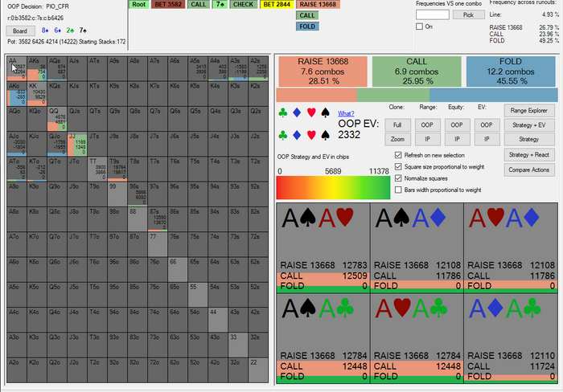Toggle the On checkbox under Frequencies VS one combo
Viewport: 563px width, 392px height.
[419, 27]
